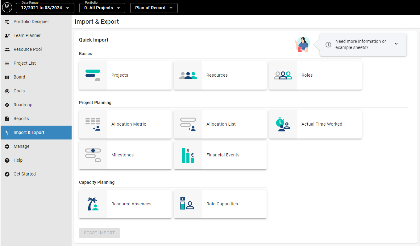This screenshot has height=246, width=420.
Task: Switch to the Roadmap view
Action: point(36,105)
